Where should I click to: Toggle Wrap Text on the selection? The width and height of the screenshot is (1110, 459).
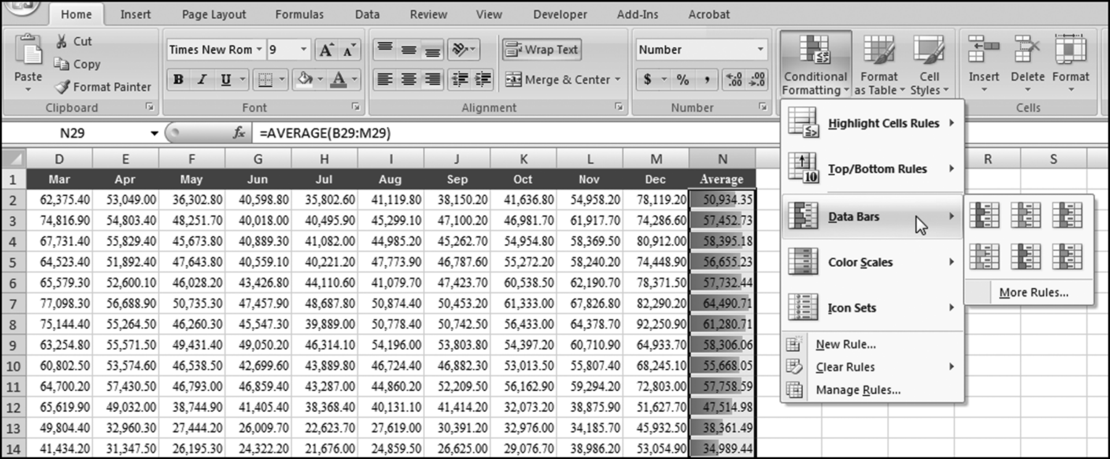point(542,49)
